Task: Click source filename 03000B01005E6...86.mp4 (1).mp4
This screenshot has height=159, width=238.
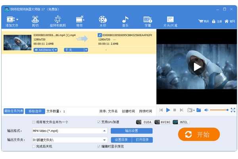Action: 54,35
